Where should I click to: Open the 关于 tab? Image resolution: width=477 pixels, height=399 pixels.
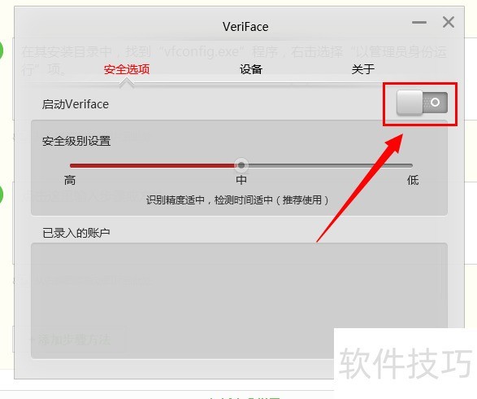point(363,69)
